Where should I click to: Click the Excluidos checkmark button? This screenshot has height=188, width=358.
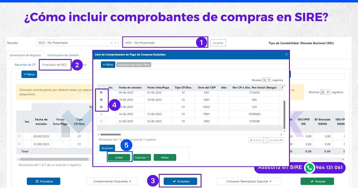pyautogui.click(x=181, y=181)
